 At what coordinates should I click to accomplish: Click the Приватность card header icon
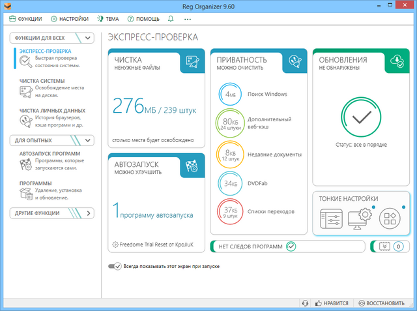tap(295, 61)
